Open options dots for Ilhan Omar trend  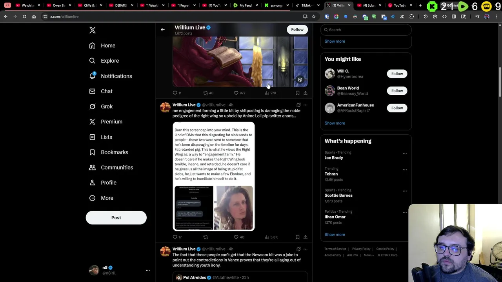[x=405, y=213]
